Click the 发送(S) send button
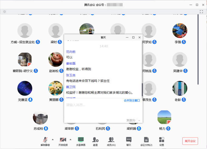Screen dimensions: 207x149 click(x=131, y=120)
